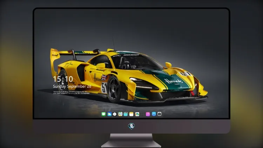The image size is (263, 148).
Task: Click the 15:10 clock display
Action: [x=63, y=79]
